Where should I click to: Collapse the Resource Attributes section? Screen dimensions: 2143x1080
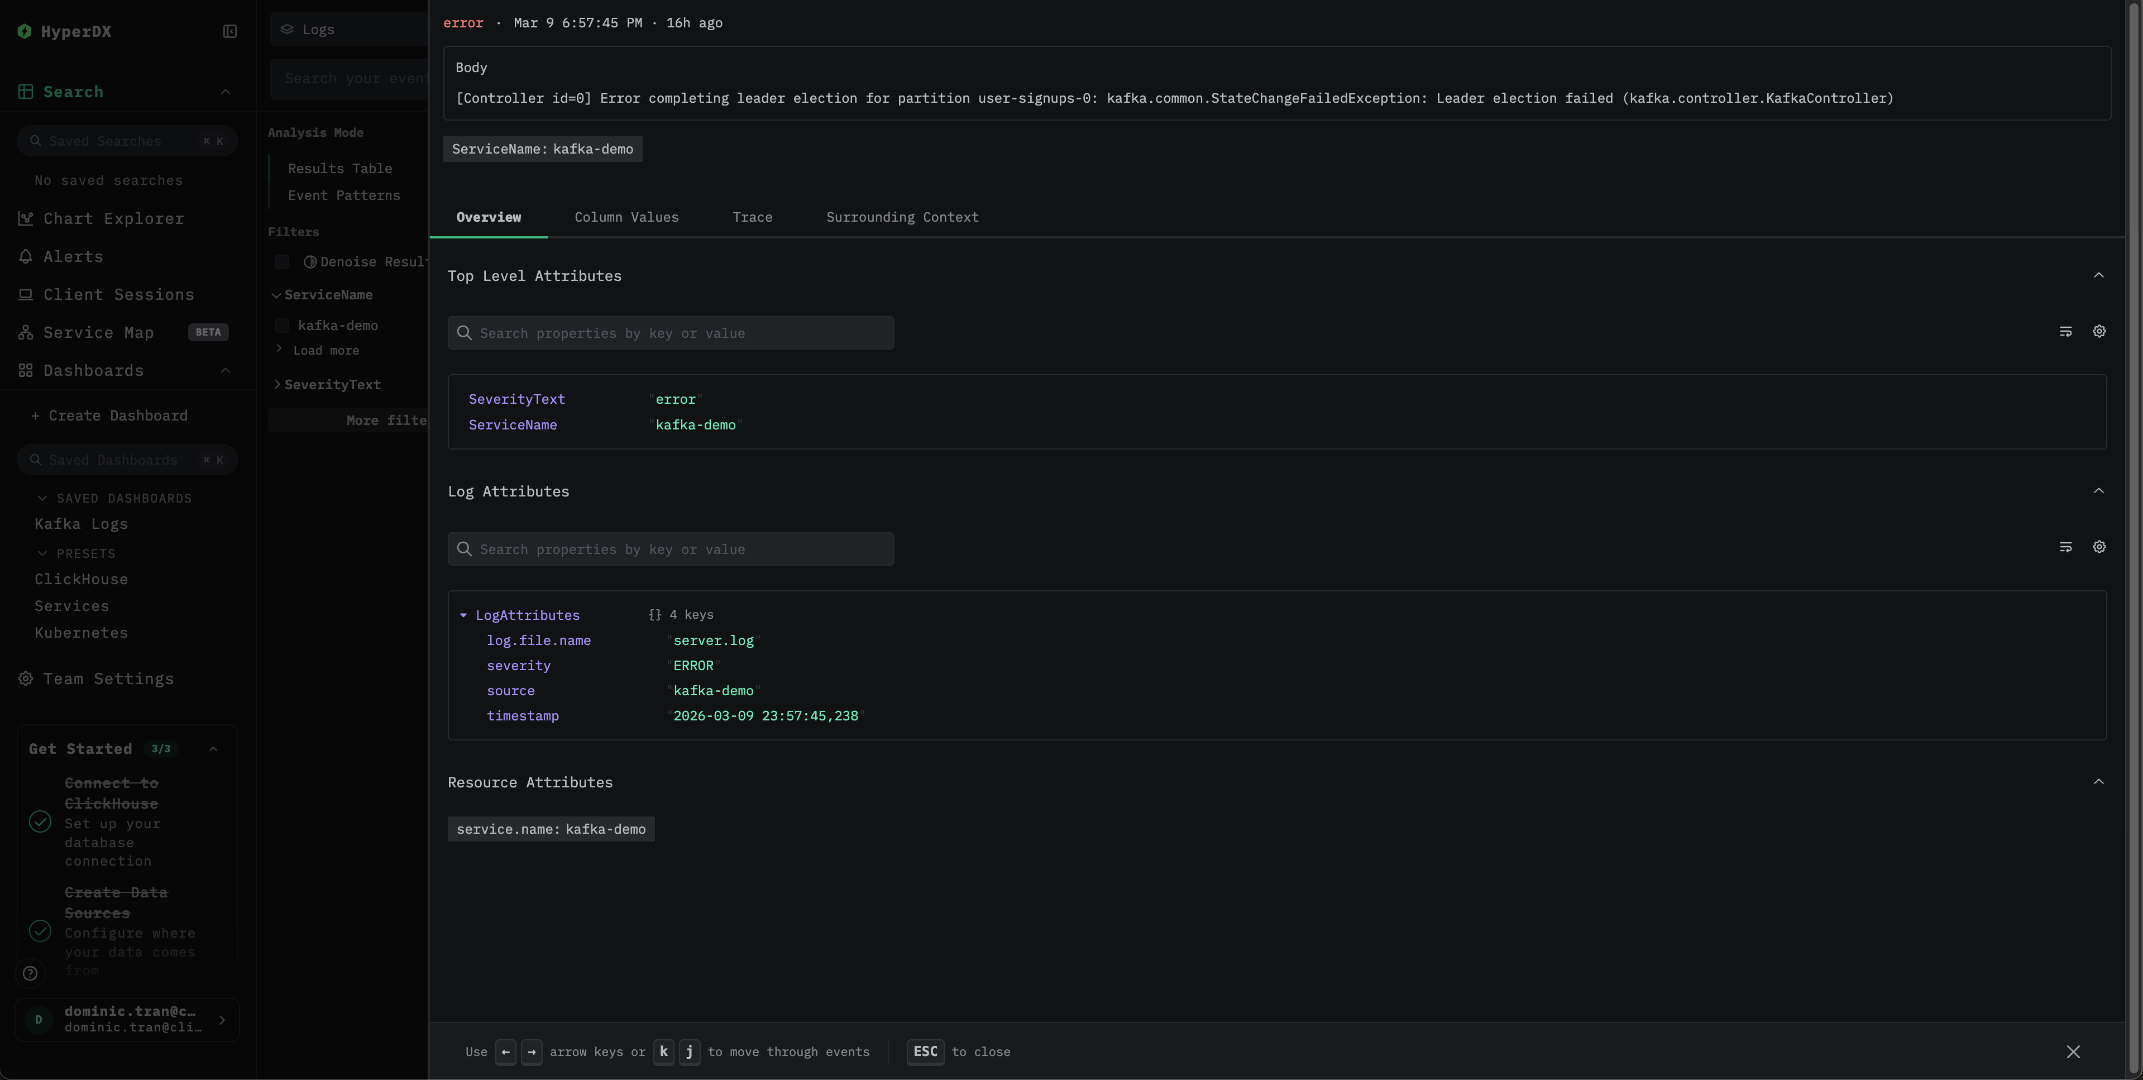pos(2098,781)
